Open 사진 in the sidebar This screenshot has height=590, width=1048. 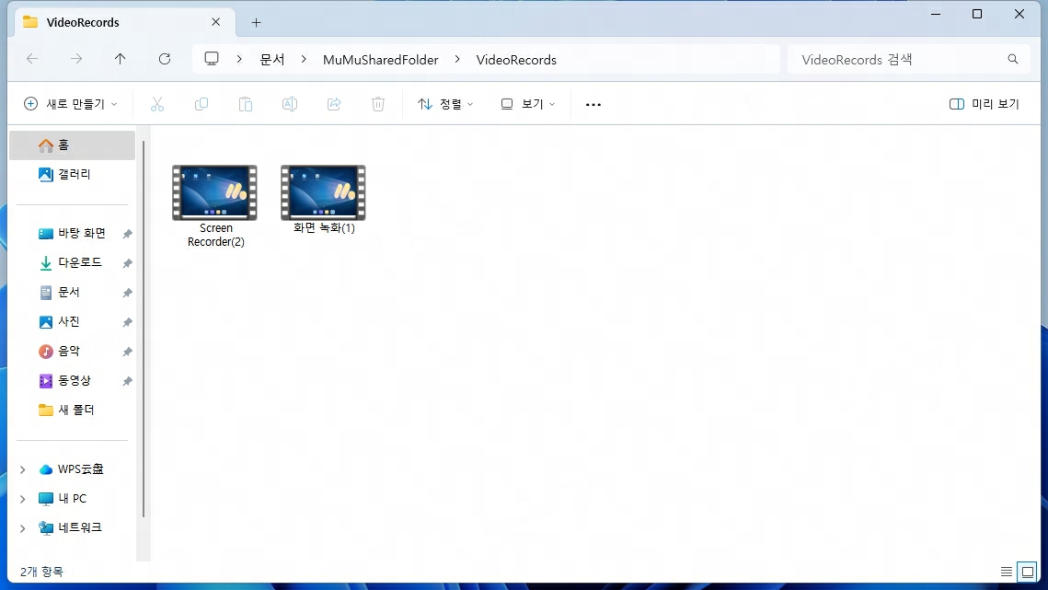72,321
